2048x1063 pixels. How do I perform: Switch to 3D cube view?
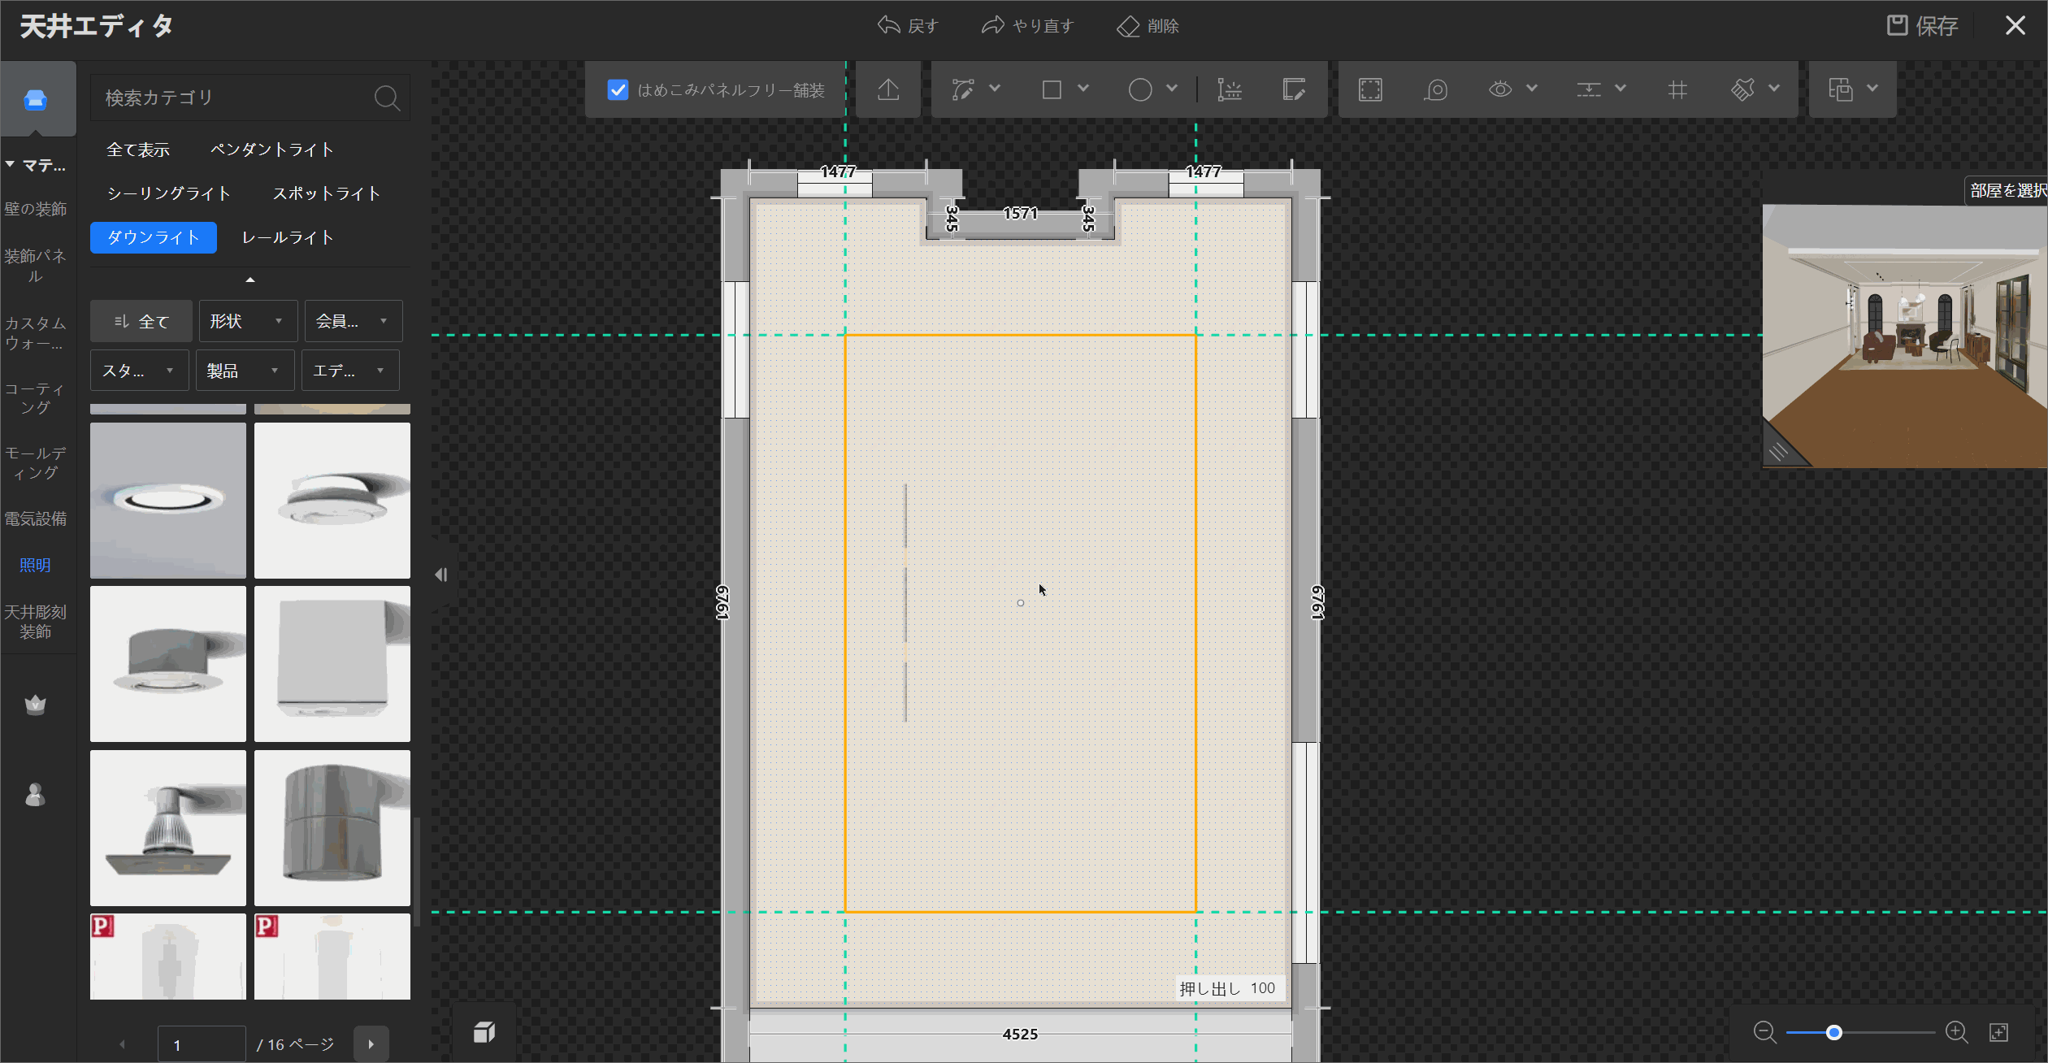[484, 1032]
